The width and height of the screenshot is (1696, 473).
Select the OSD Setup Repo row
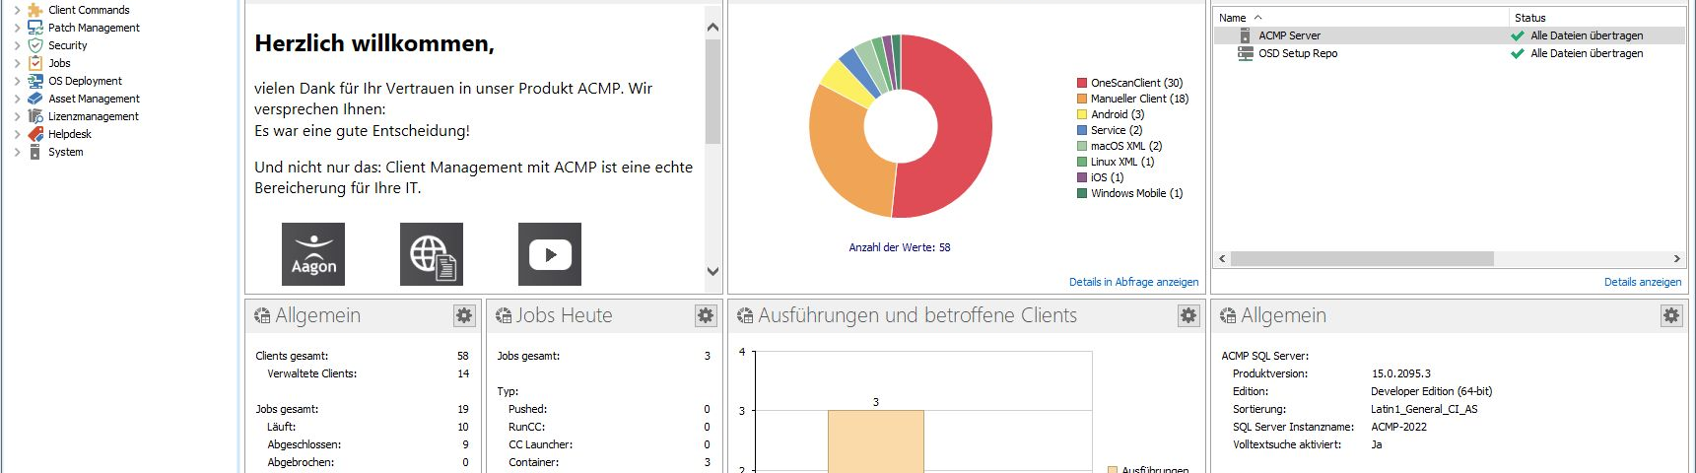pos(1297,53)
